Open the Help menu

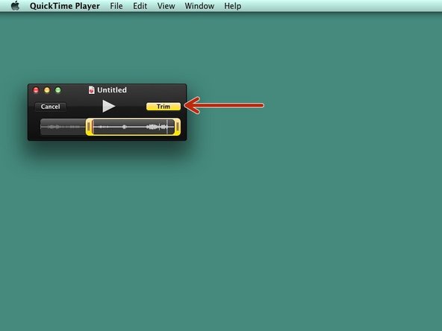coord(232,6)
